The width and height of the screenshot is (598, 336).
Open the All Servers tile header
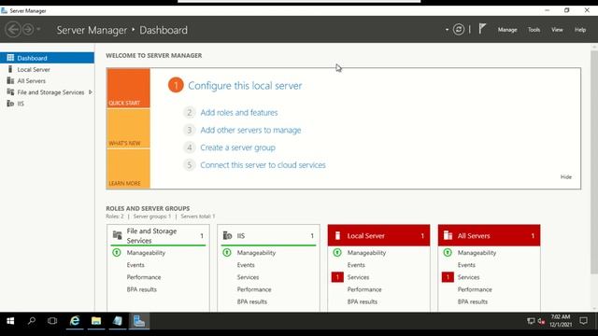(489, 235)
